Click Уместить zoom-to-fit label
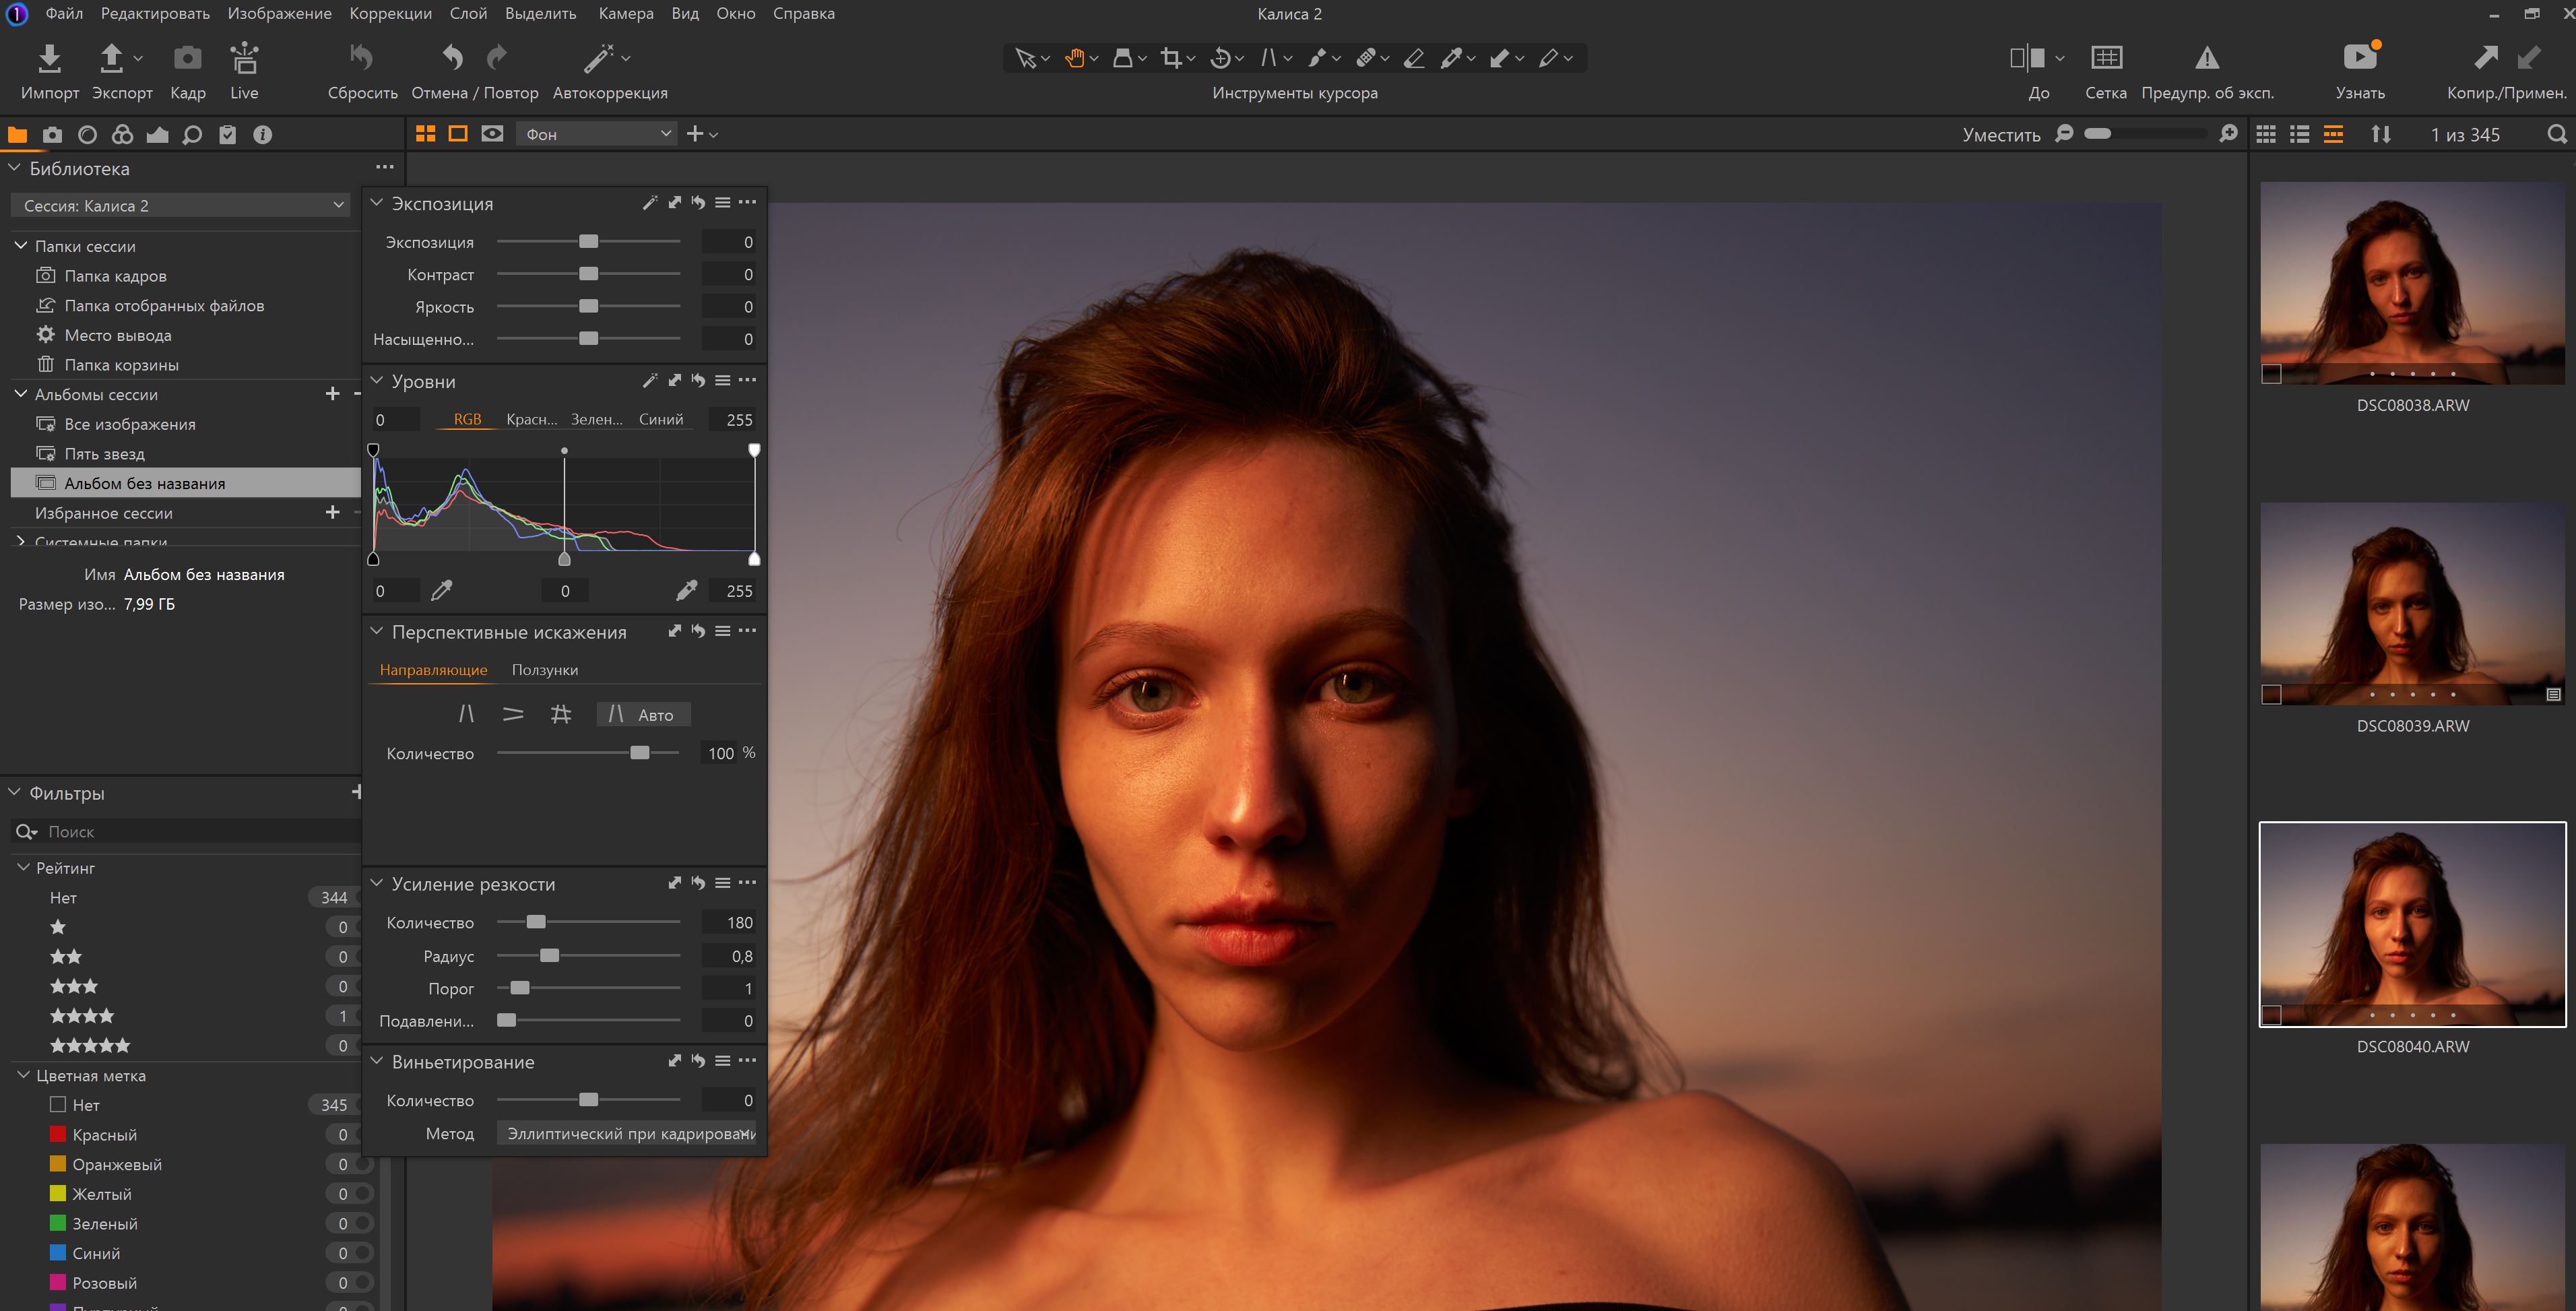The height and width of the screenshot is (1311, 2576). (2001, 135)
